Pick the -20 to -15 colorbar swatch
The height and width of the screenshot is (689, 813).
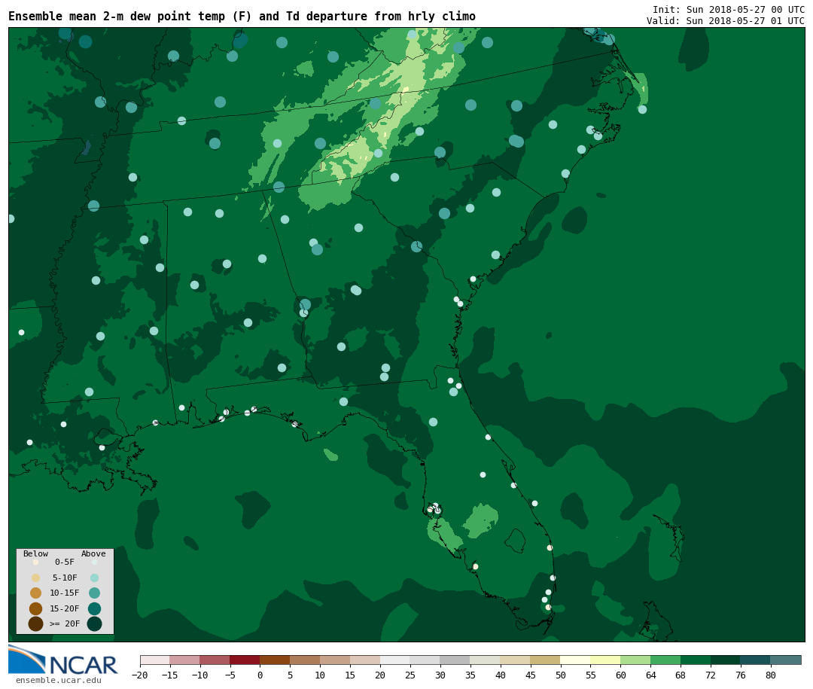155,660
